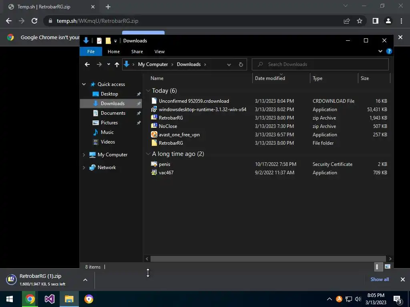Screen dimensions: 410x307
Task: Select Videos in navigation pane
Action: [108, 142]
